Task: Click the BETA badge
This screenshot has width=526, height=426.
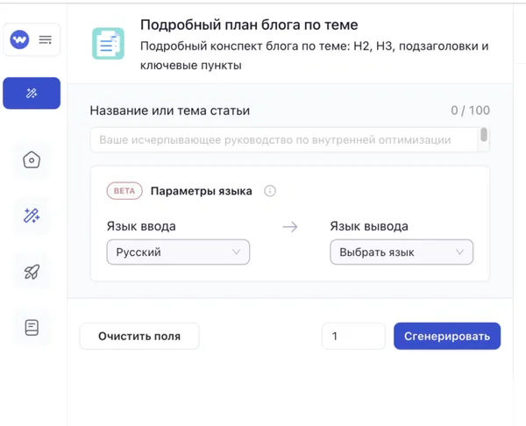Action: [124, 190]
